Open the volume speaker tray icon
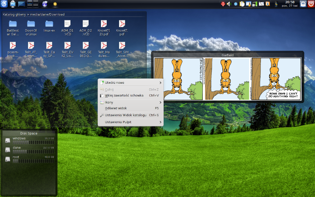This screenshot has width=315, height=197. pyautogui.click(x=229, y=4)
